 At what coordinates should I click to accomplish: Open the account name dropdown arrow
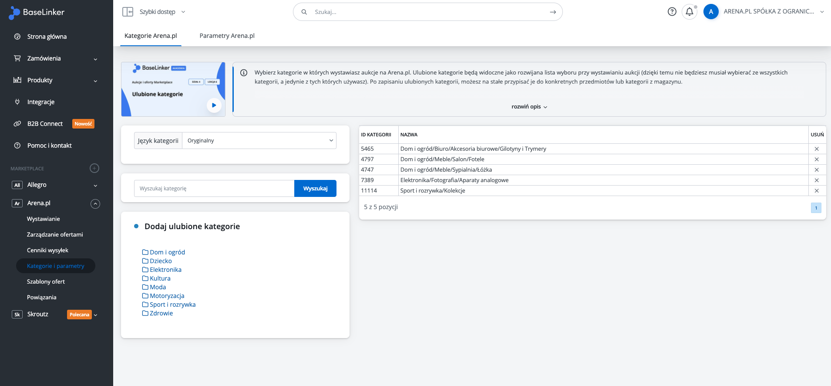(822, 12)
